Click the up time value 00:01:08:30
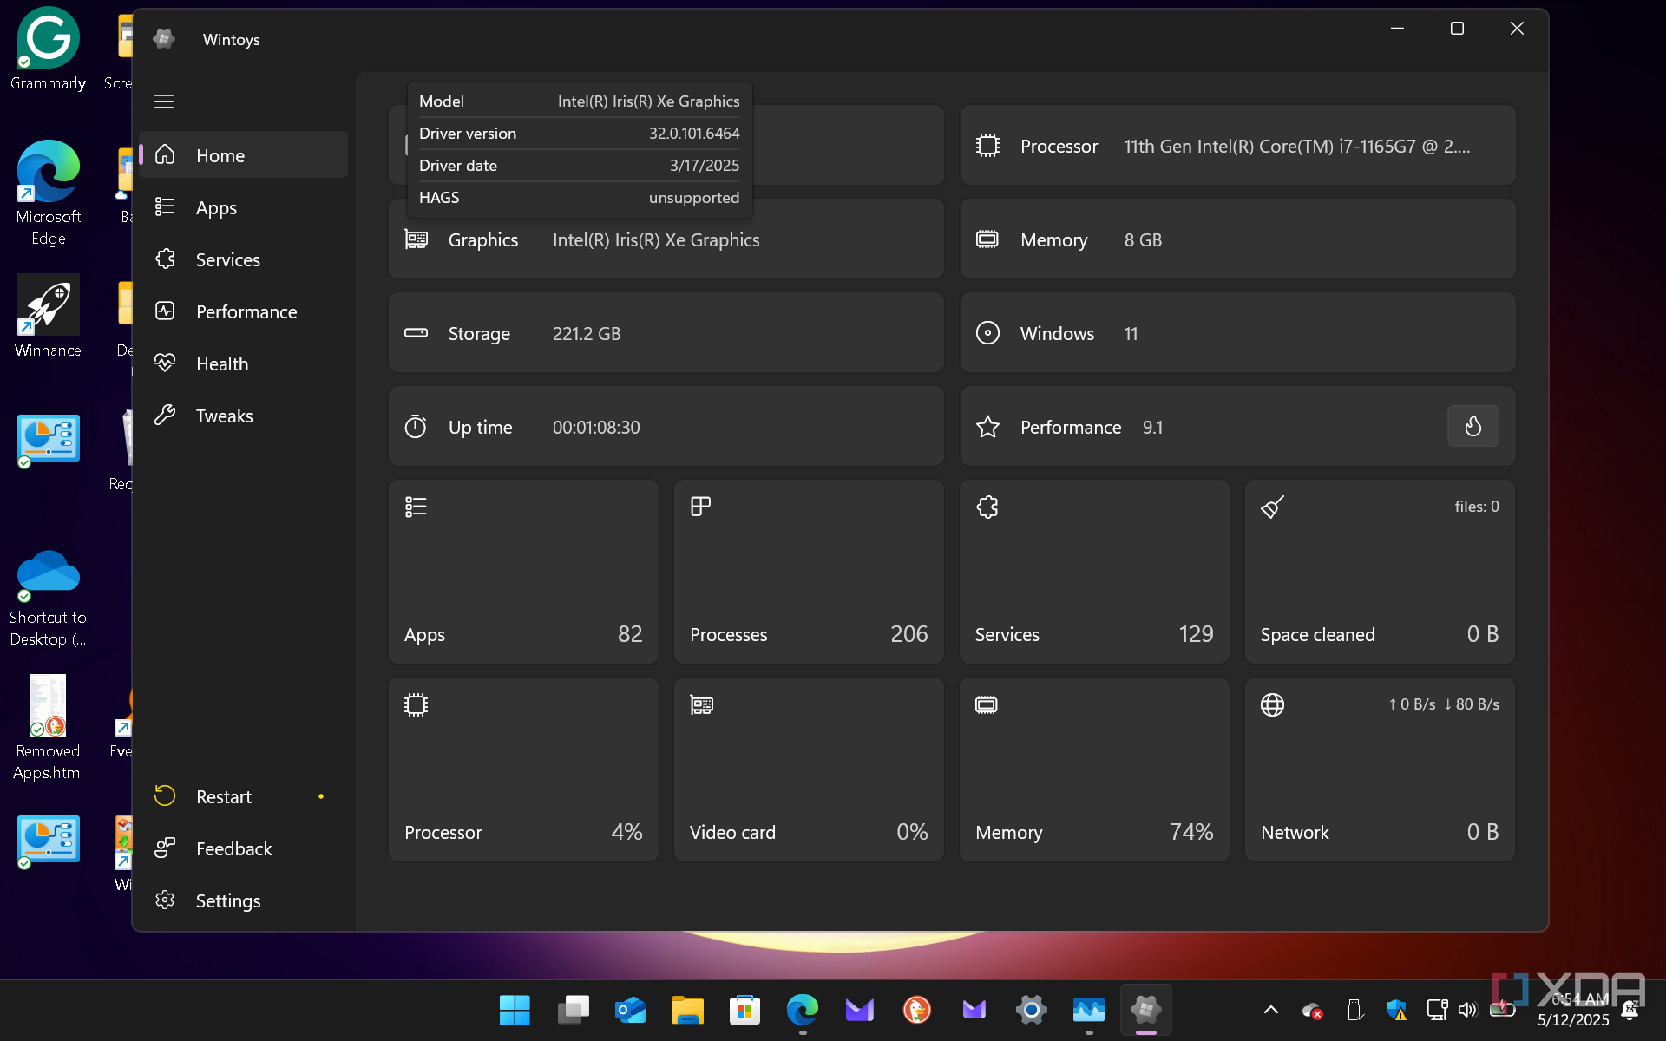 coord(596,428)
